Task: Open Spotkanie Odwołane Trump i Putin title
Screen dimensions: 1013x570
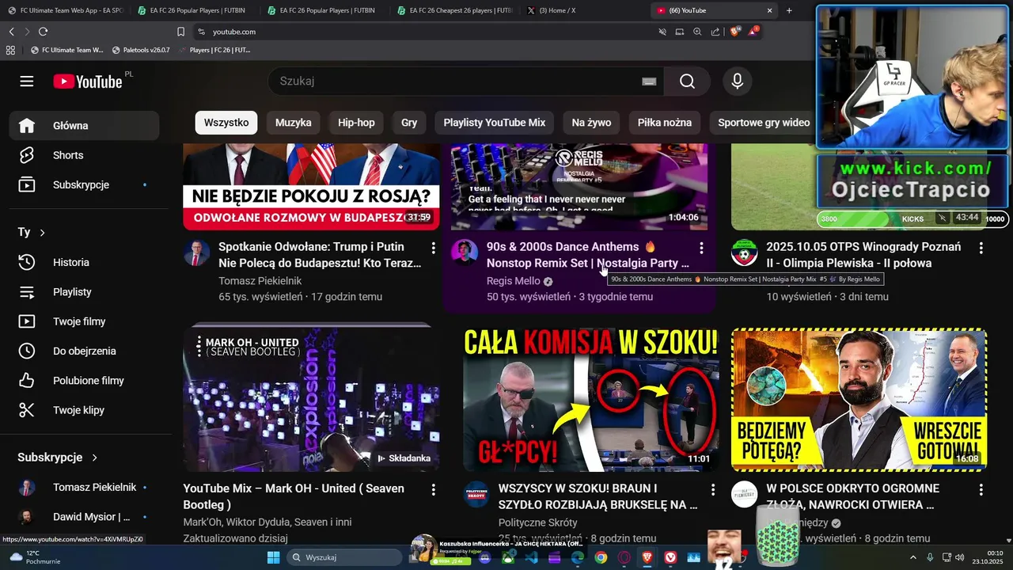Action: tap(320, 255)
